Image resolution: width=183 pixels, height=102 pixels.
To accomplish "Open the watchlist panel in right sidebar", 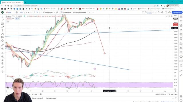I will [181, 17].
